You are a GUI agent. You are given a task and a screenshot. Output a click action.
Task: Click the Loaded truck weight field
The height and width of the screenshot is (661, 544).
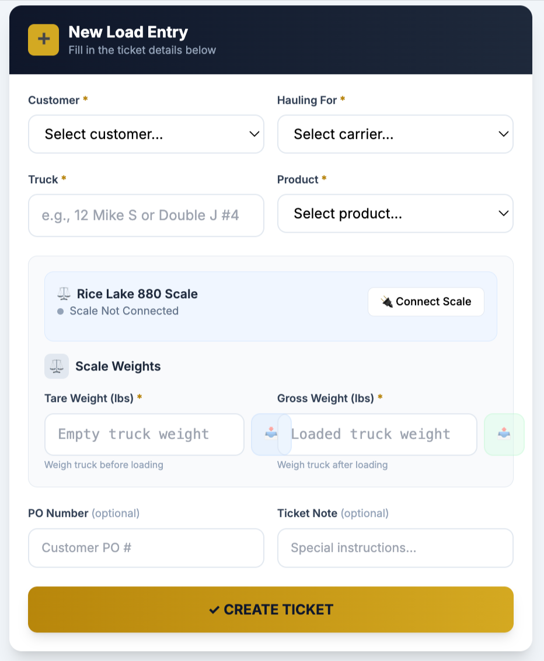point(379,434)
